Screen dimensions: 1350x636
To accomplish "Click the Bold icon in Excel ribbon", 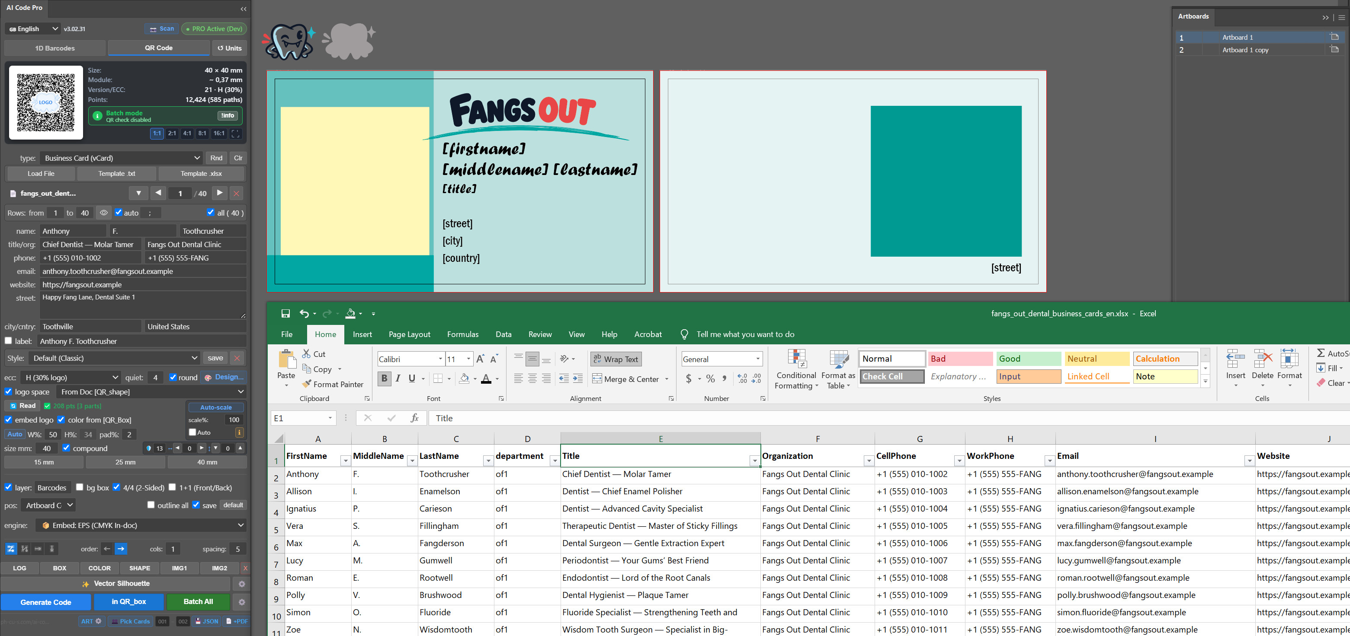I will (x=384, y=378).
